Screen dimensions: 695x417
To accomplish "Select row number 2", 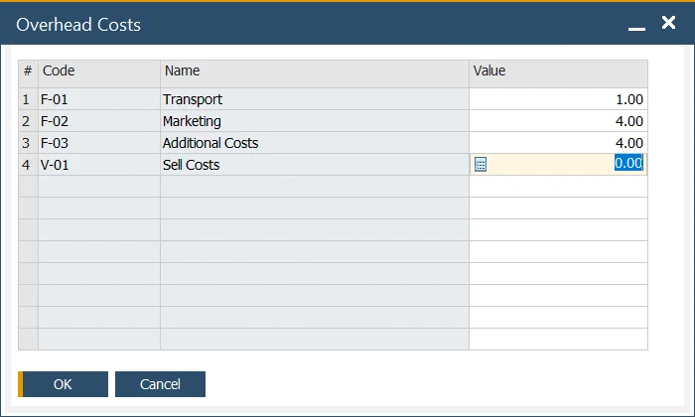I will [x=28, y=121].
